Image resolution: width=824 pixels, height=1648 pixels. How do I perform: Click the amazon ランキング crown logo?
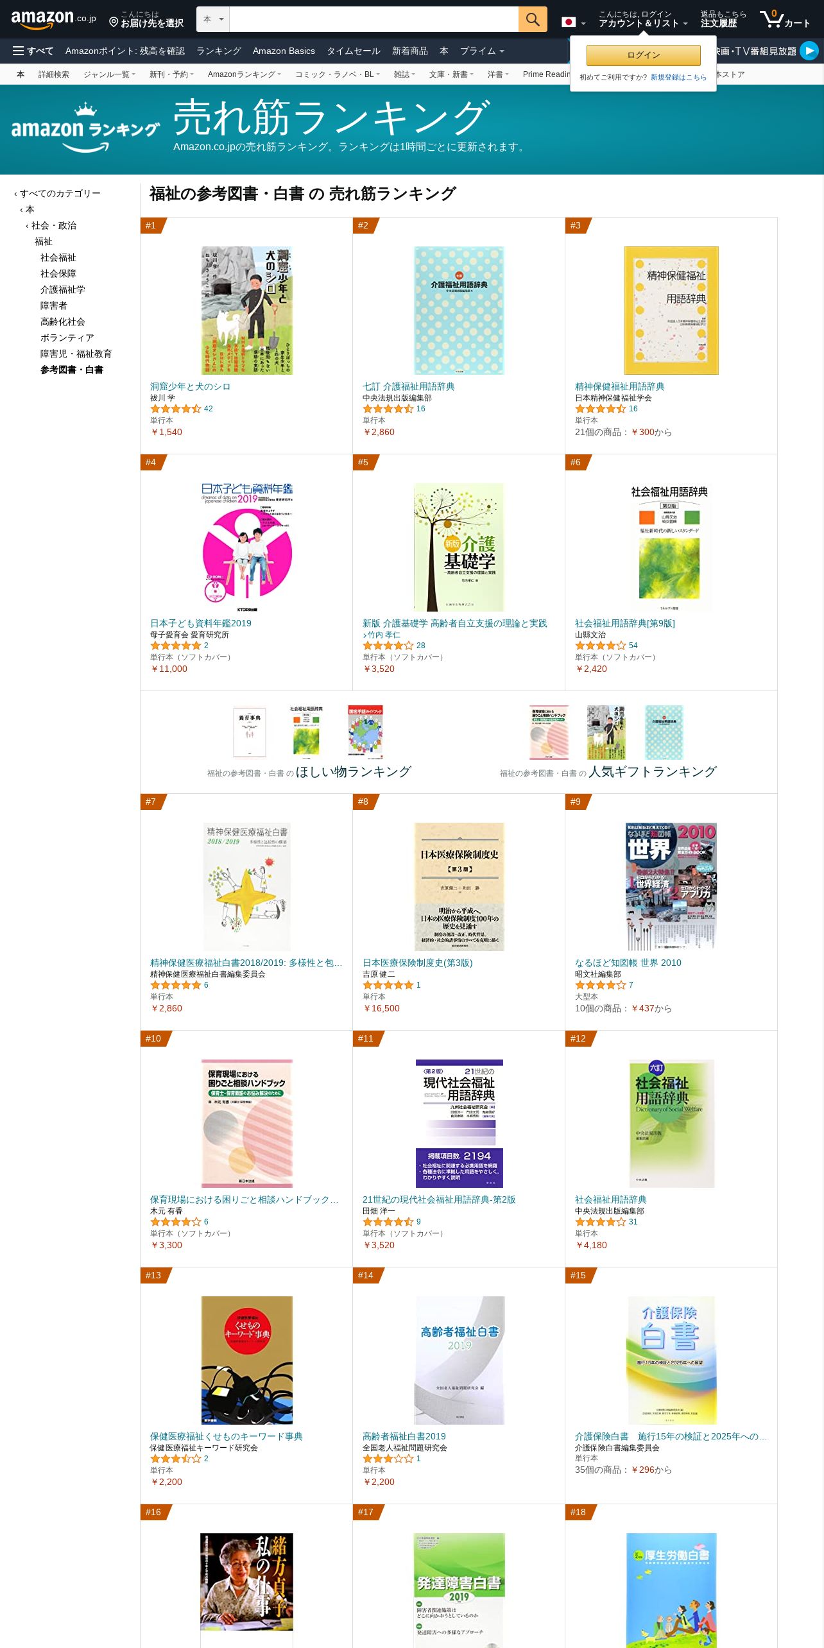click(x=85, y=128)
